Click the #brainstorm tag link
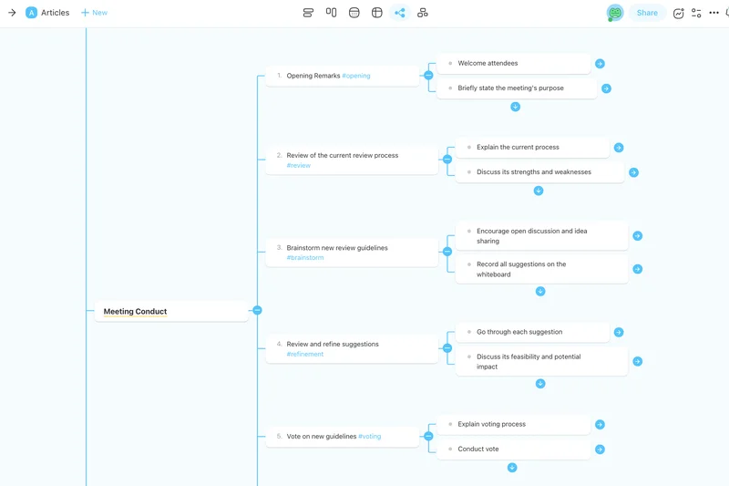The image size is (729, 486). tap(305, 258)
